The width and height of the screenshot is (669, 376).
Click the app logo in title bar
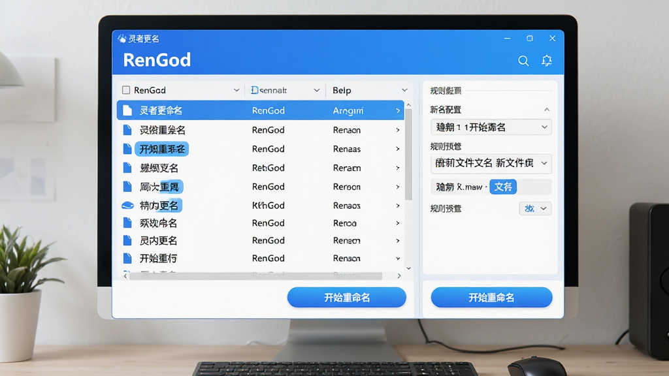pos(122,39)
